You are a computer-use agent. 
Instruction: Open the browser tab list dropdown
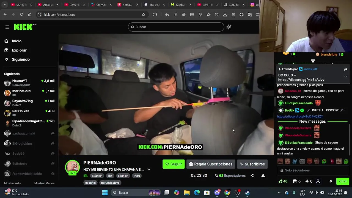point(5,5)
